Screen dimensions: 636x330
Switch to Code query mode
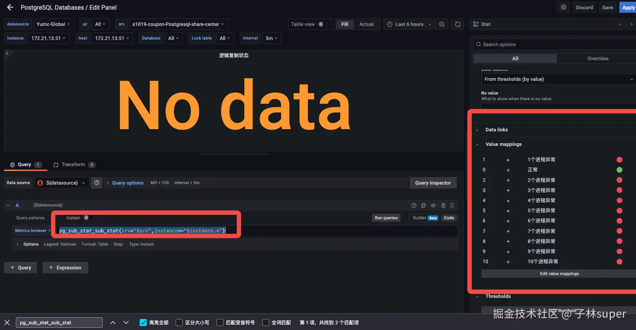(x=448, y=218)
